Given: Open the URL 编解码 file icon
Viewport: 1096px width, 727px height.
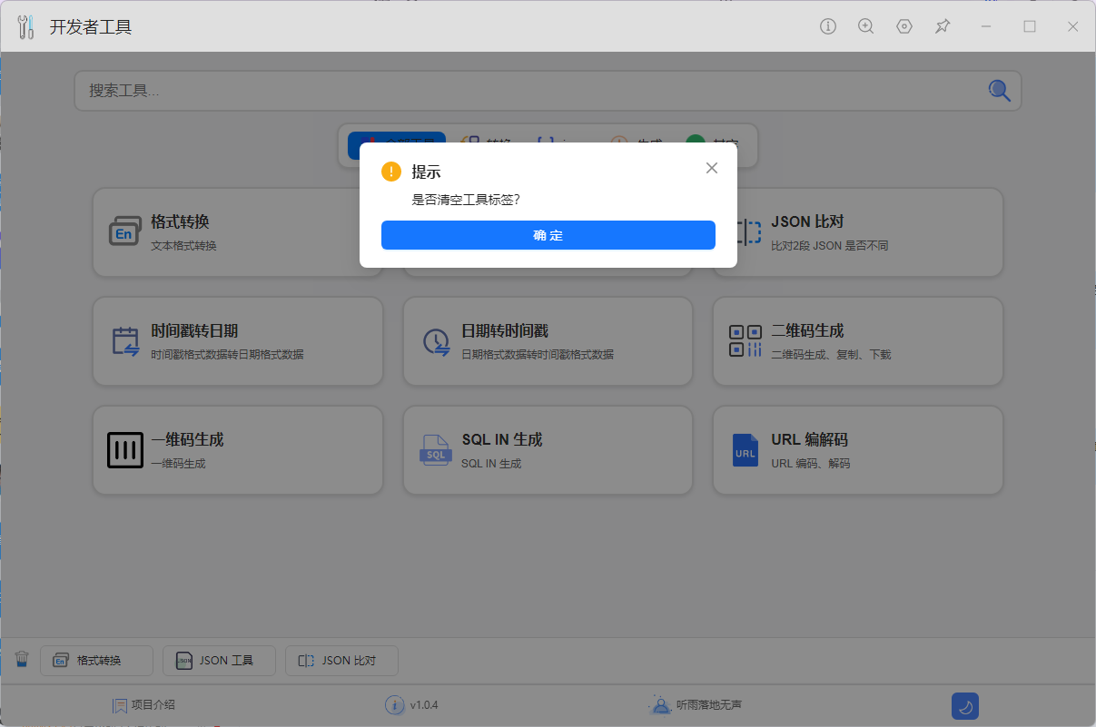Looking at the screenshot, I should (x=745, y=450).
